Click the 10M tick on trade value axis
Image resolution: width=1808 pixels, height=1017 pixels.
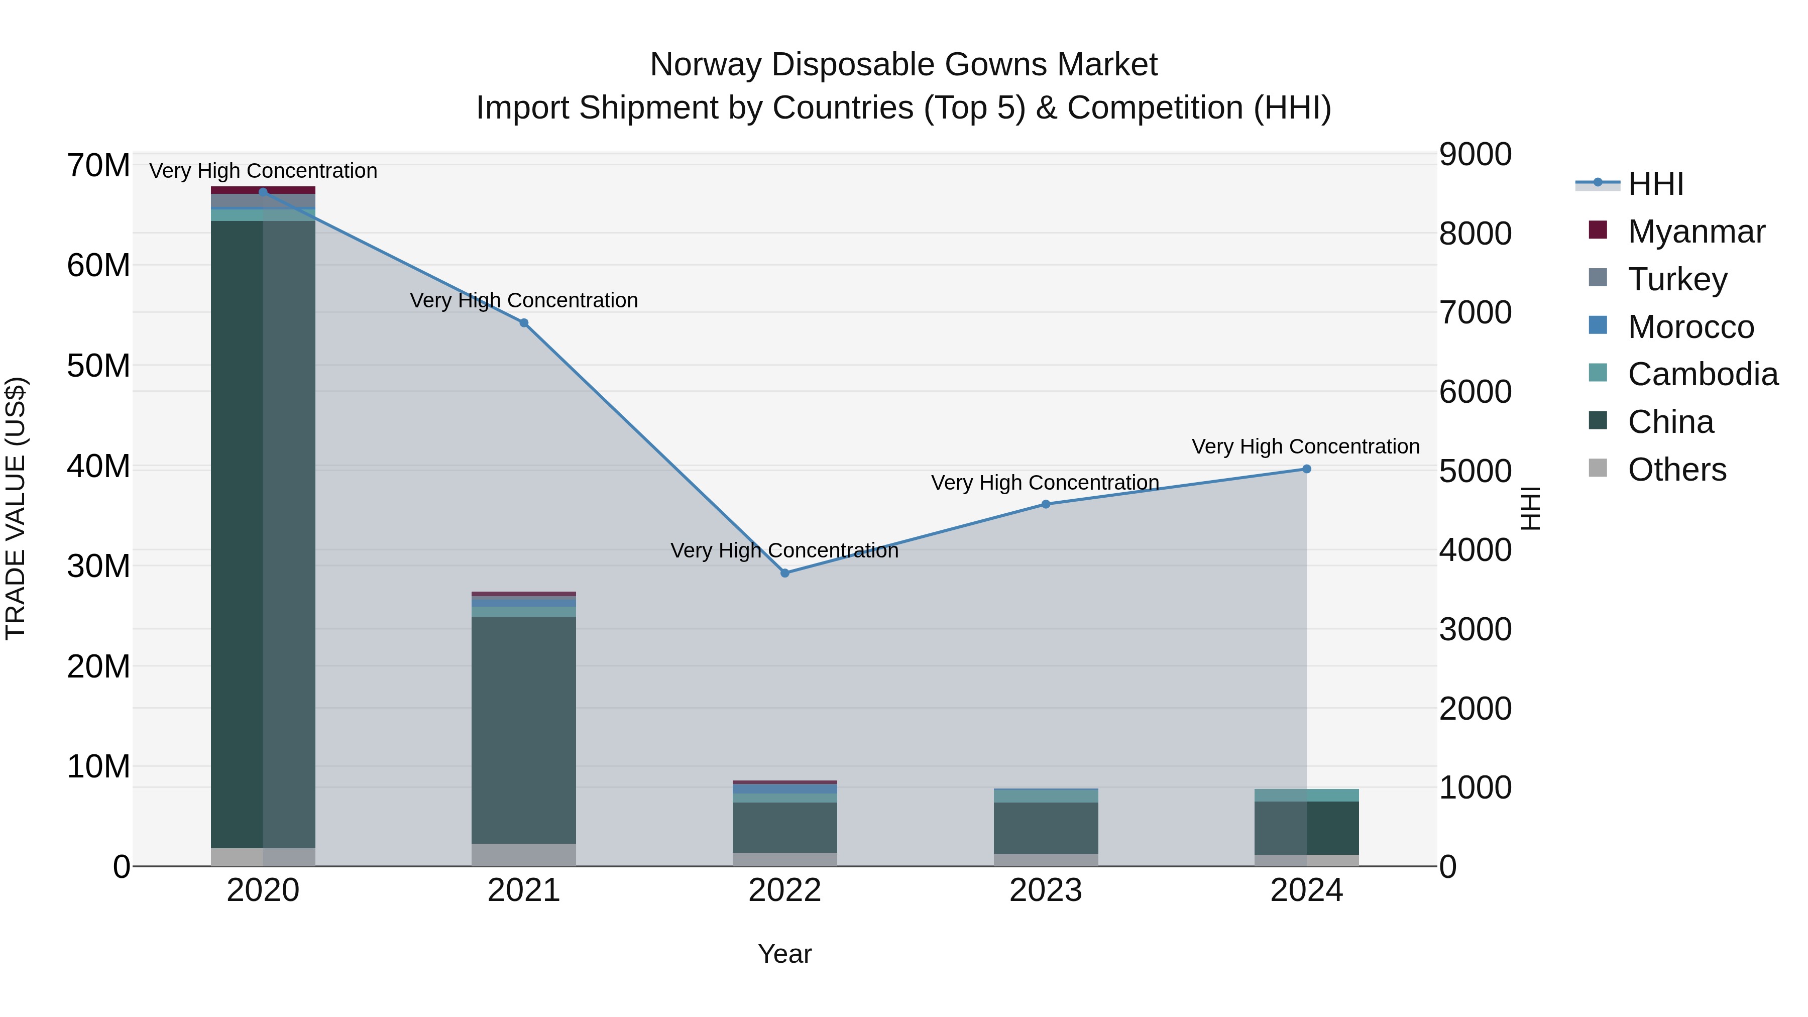[98, 766]
